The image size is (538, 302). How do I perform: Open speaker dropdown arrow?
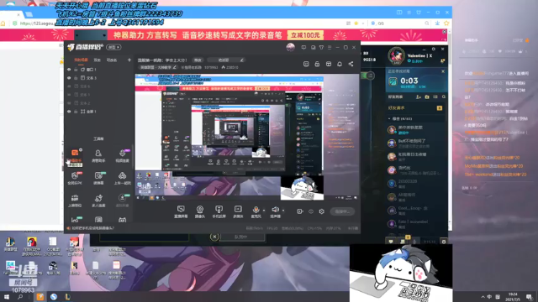pos(282,211)
